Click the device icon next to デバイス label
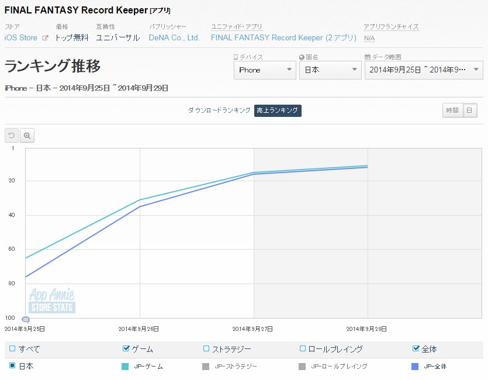This screenshot has height=380, width=488. pos(236,57)
